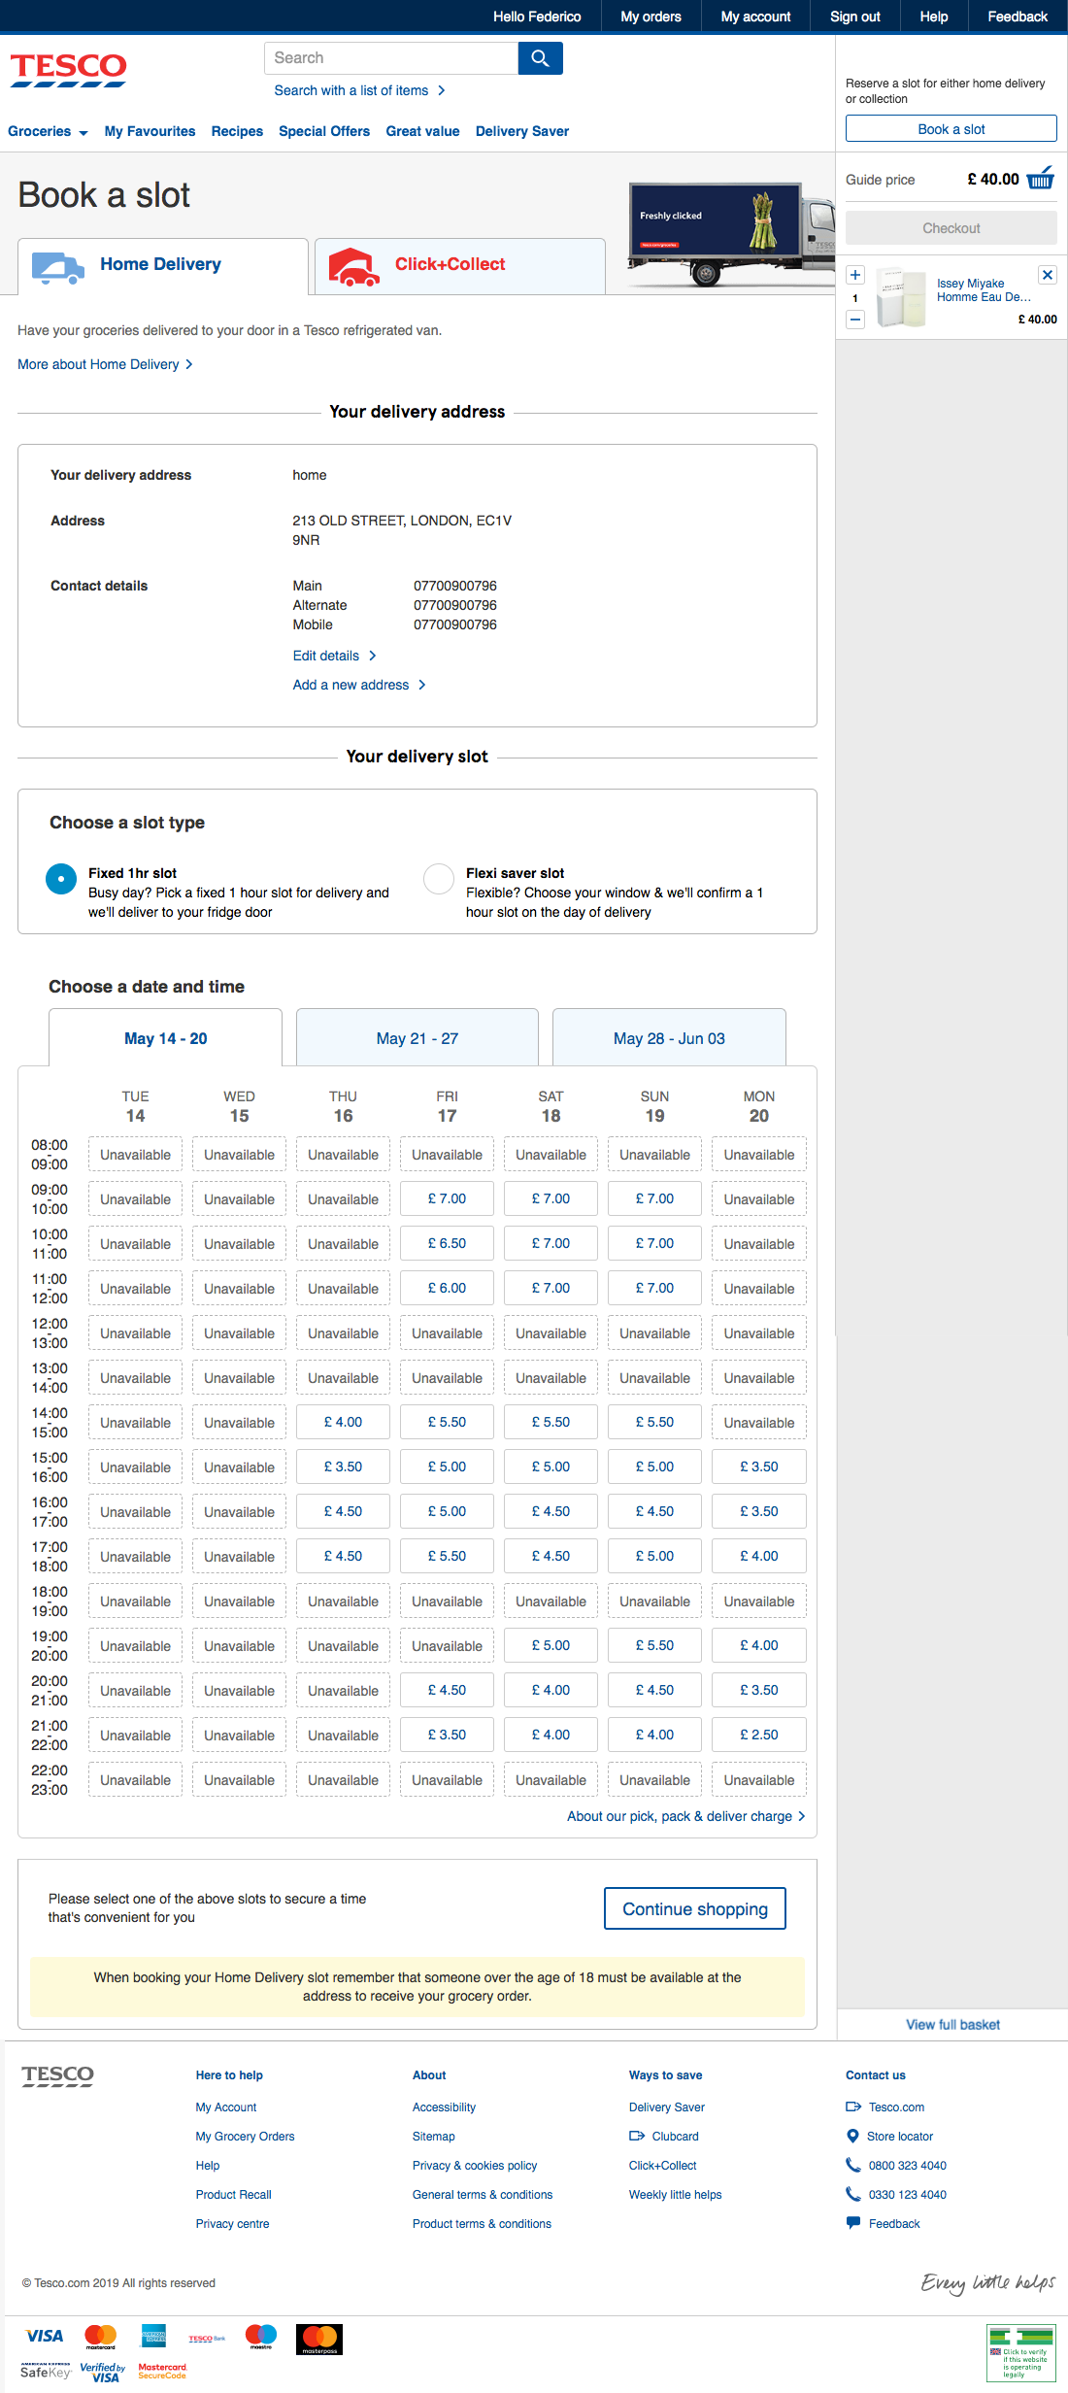Click the Tesco logo in header
The image size is (1068, 2393).
tap(68, 70)
